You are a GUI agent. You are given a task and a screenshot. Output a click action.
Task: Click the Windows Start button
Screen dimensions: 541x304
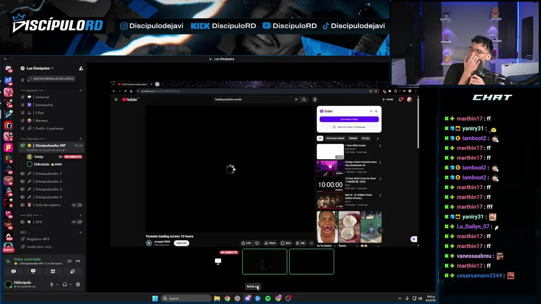[155, 299]
